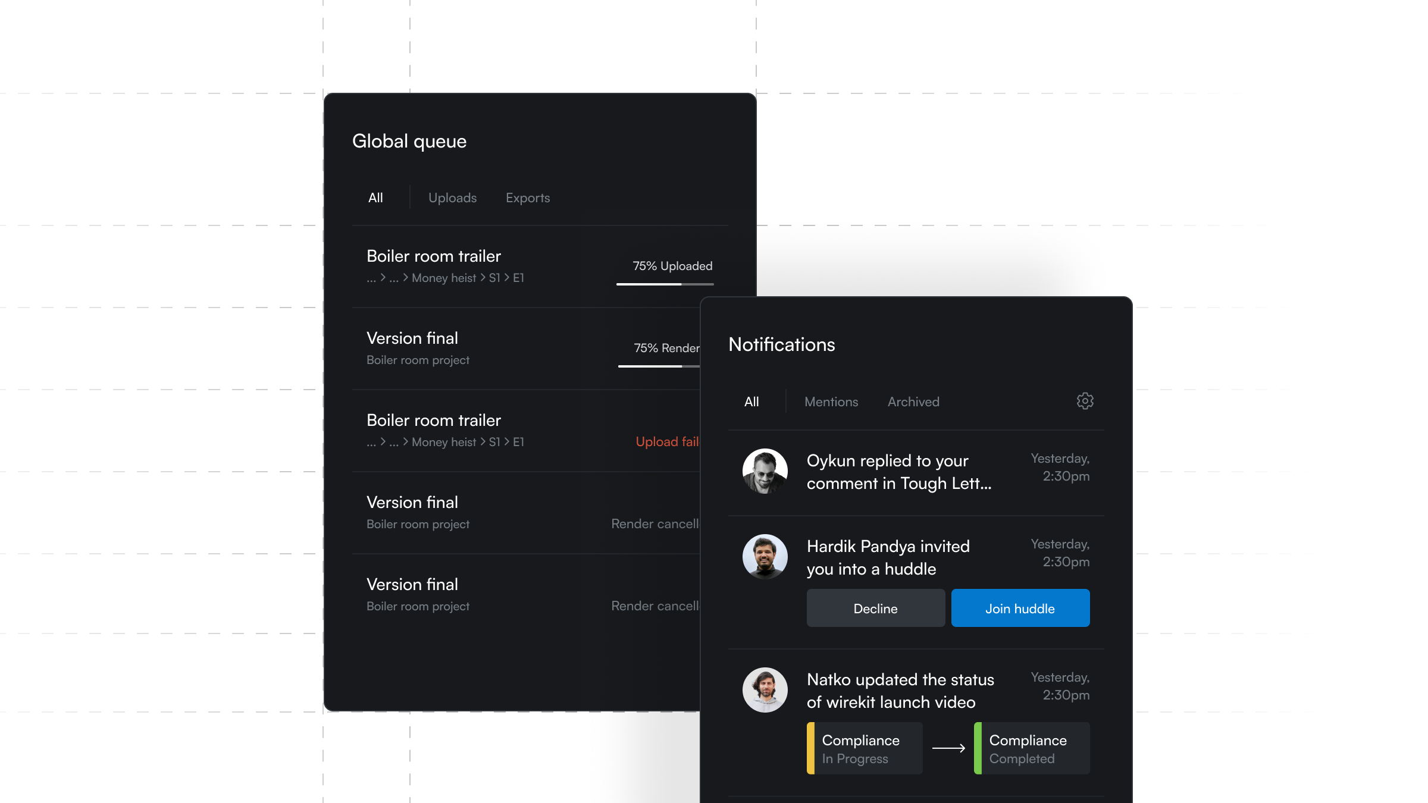This screenshot has width=1428, height=803.
Task: Open Oykun's reply notification
Action: [916, 472]
